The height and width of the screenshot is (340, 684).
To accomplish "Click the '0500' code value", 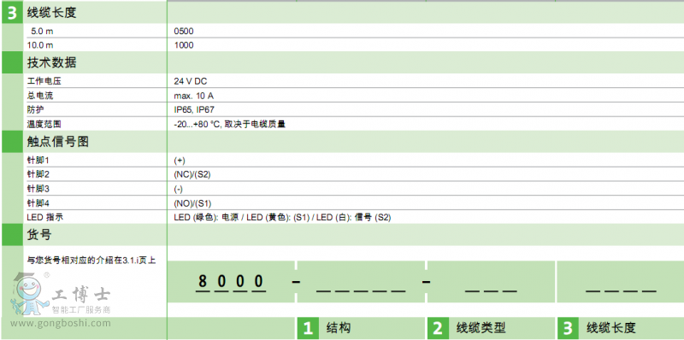I will coord(184,32).
